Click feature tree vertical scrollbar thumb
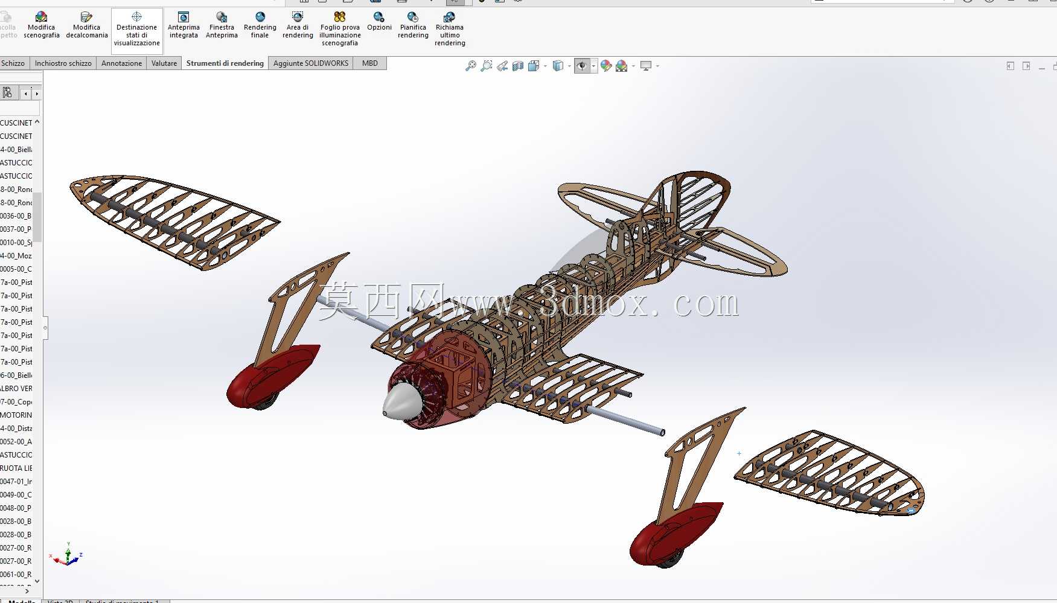1057x603 pixels. [37, 217]
